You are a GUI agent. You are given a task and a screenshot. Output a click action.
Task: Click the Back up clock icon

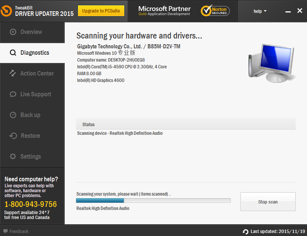(x=13, y=115)
